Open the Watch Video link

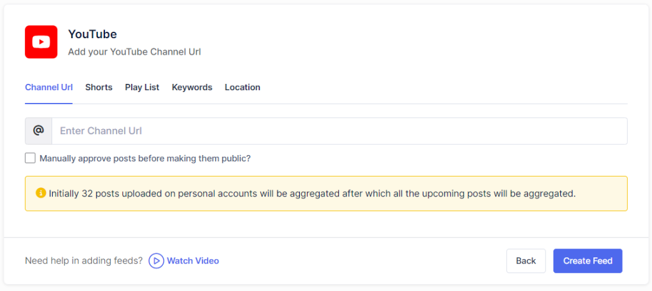tap(192, 261)
